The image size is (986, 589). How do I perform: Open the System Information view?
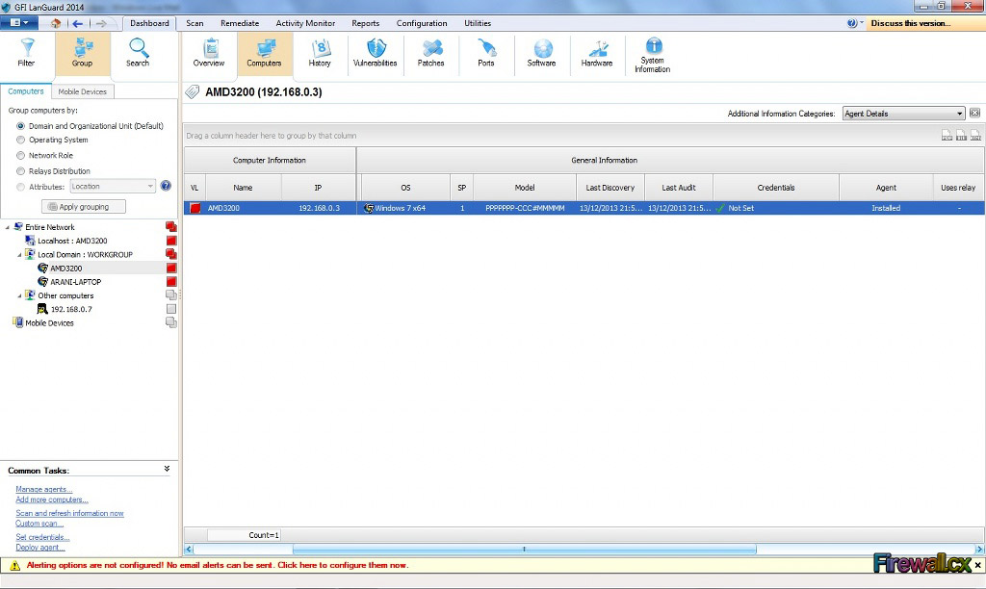point(653,55)
